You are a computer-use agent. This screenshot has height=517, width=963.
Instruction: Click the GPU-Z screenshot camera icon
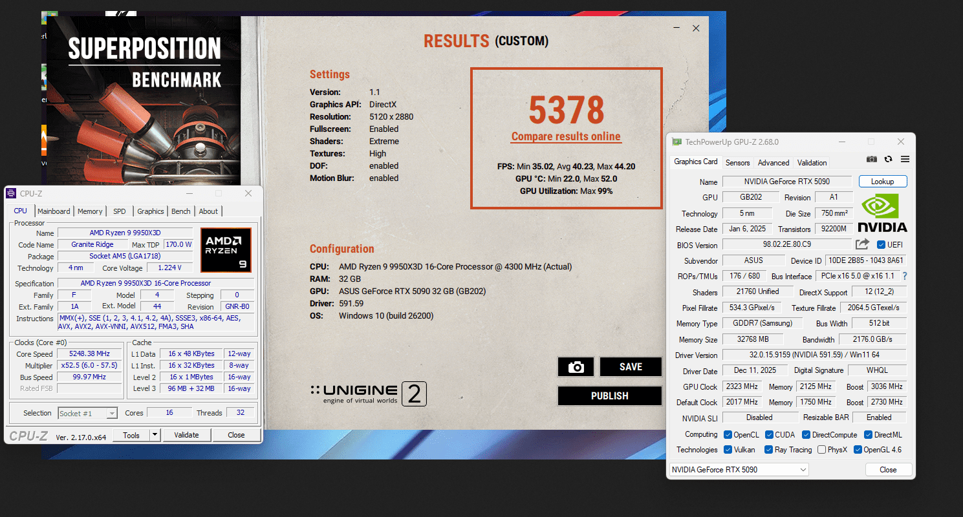click(x=872, y=159)
